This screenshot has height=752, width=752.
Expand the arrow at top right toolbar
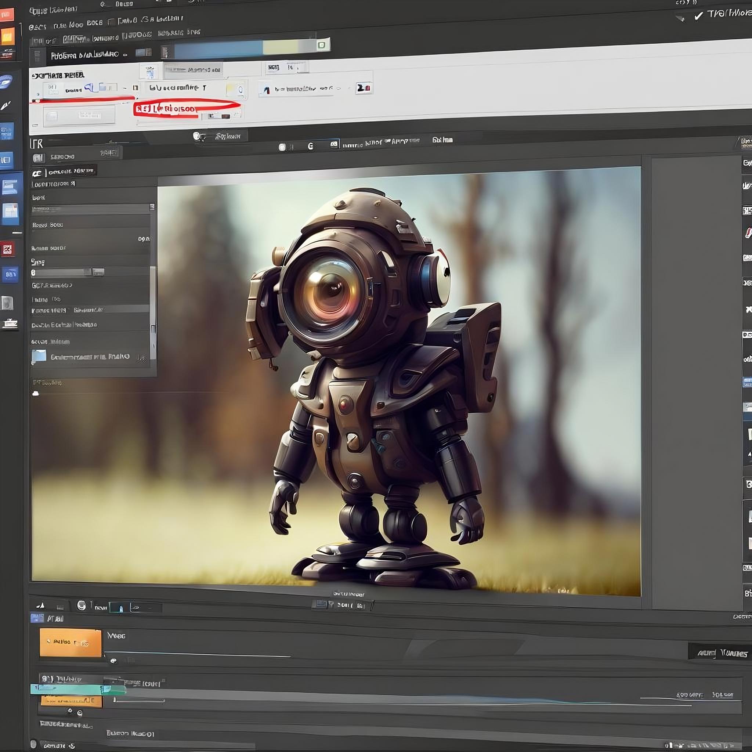pos(680,18)
